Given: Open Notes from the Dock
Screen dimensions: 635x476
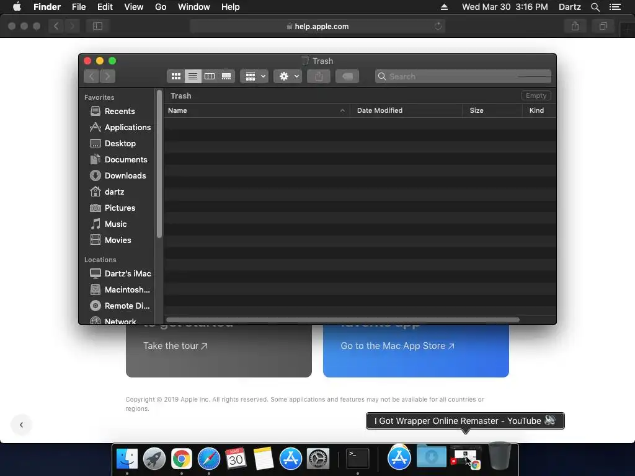Looking at the screenshot, I should 264,459.
